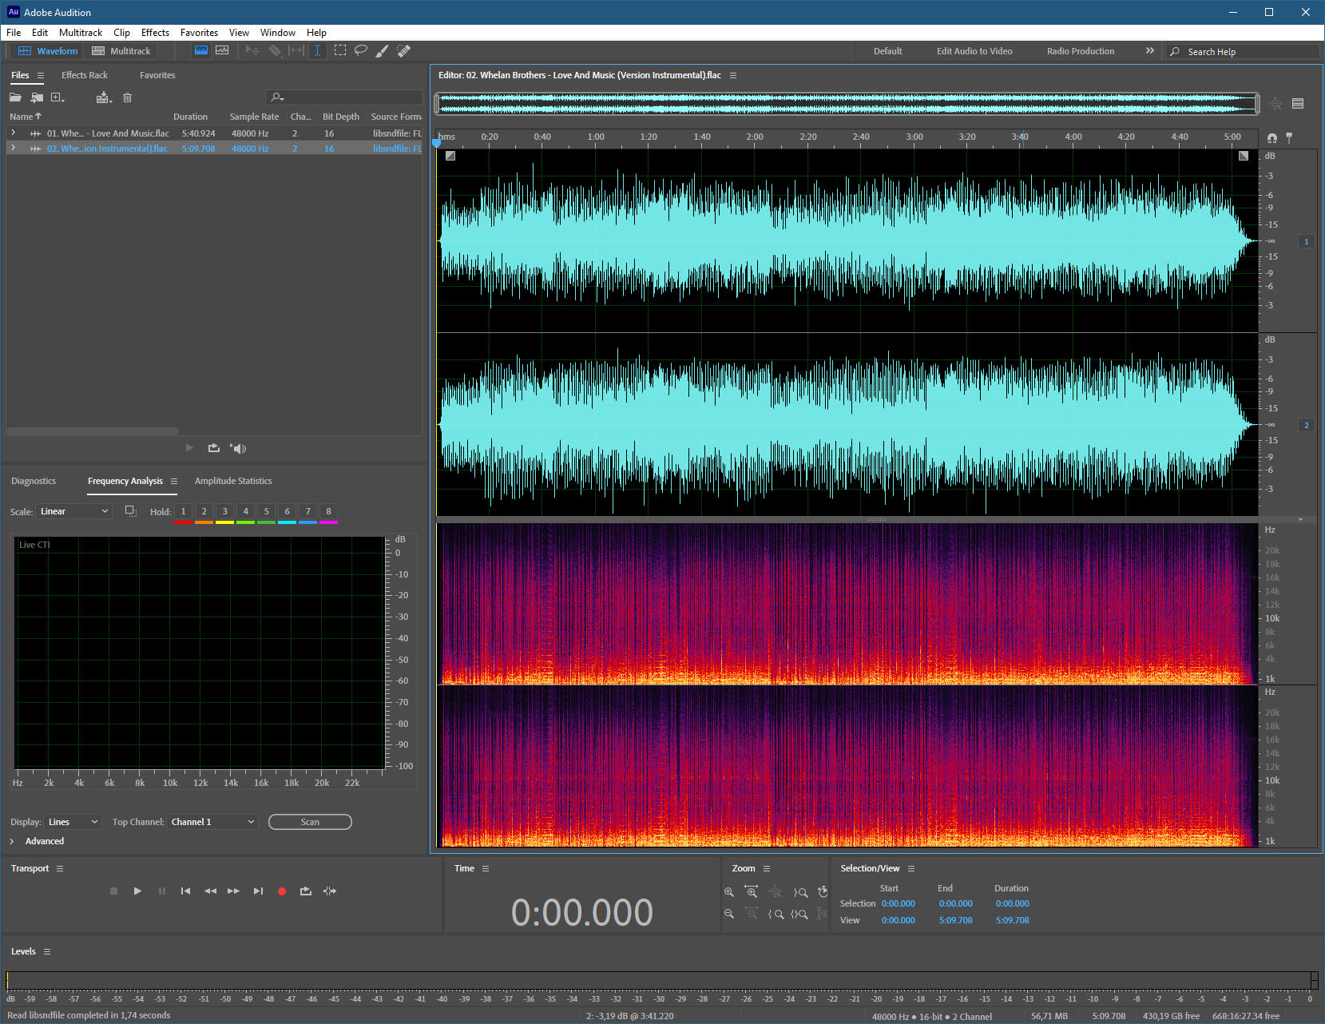Click the Scan button
This screenshot has width=1325, height=1024.
[310, 822]
